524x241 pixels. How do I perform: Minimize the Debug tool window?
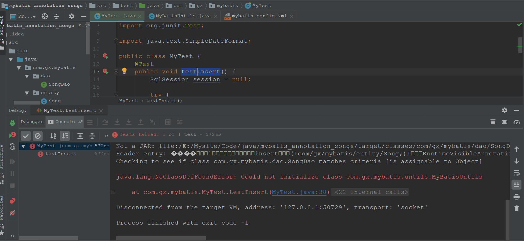coord(516,110)
